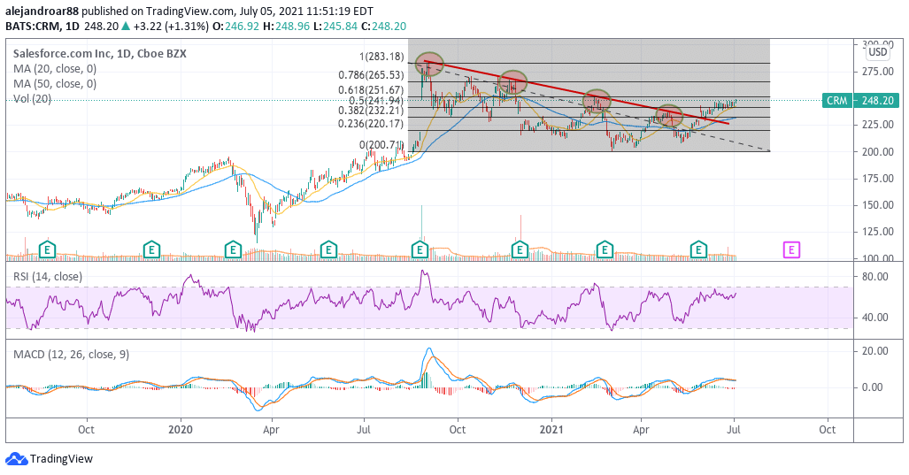Click the +3.22 (+1.31%) price change text
This screenshot has width=909, height=475.
(x=171, y=26)
